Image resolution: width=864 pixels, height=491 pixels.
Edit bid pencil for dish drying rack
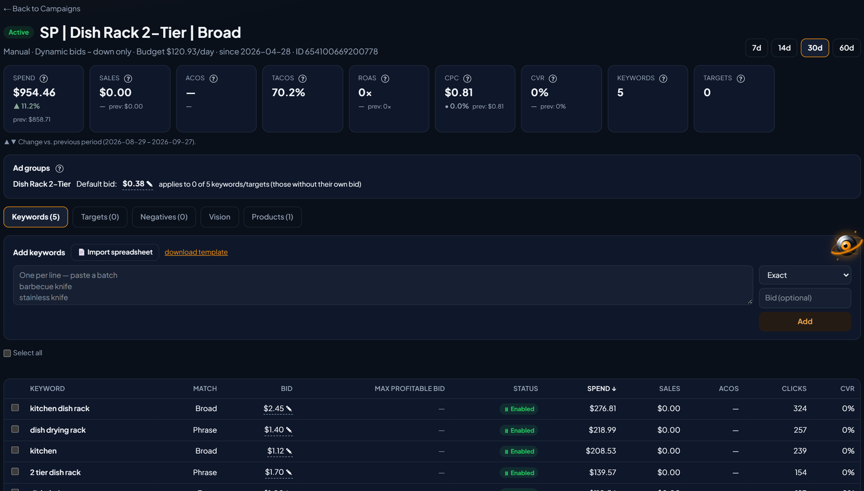[x=289, y=430]
